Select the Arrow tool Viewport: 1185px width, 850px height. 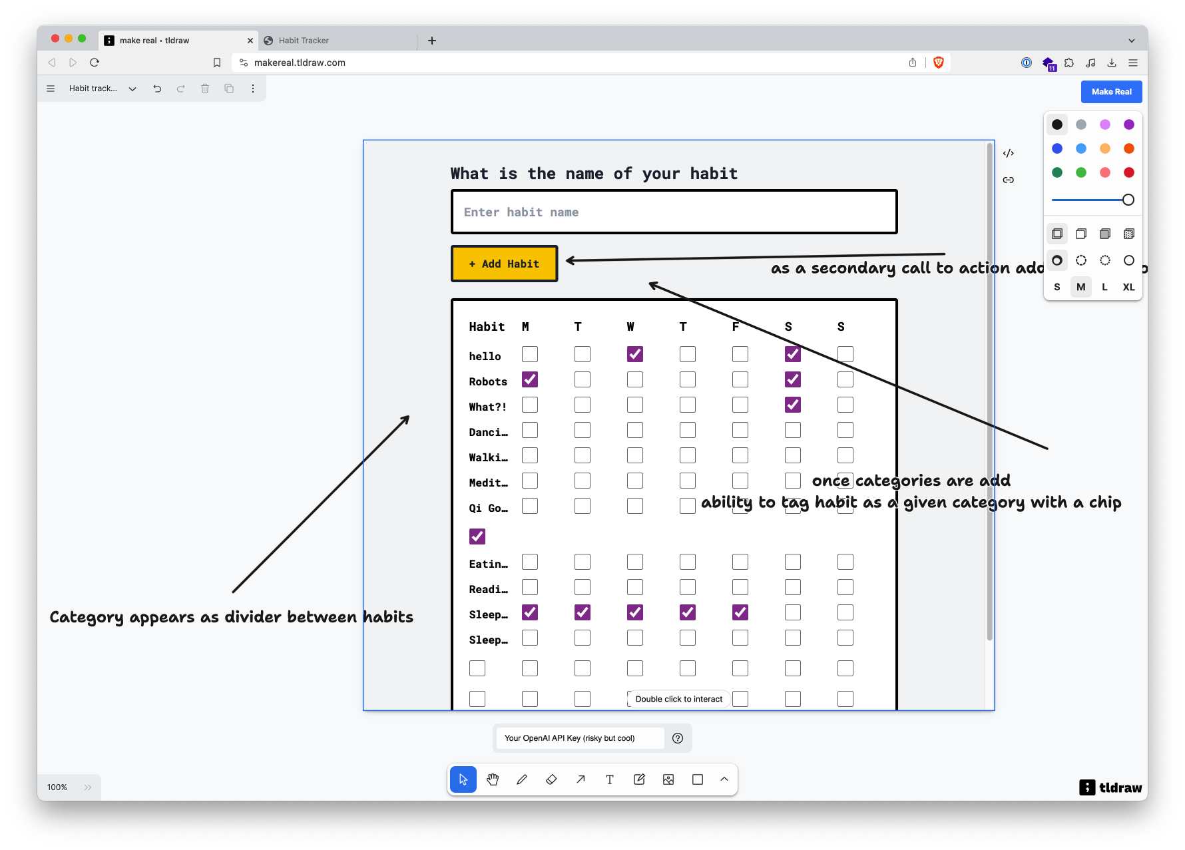(x=581, y=779)
